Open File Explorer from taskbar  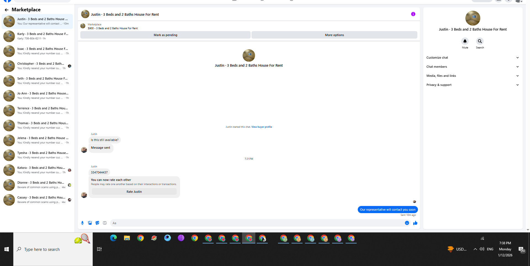(x=127, y=238)
